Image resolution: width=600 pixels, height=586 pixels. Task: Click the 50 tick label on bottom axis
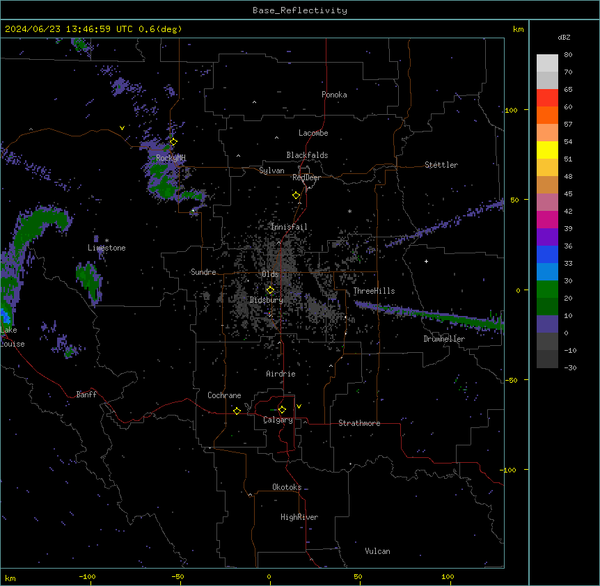[x=358, y=576]
